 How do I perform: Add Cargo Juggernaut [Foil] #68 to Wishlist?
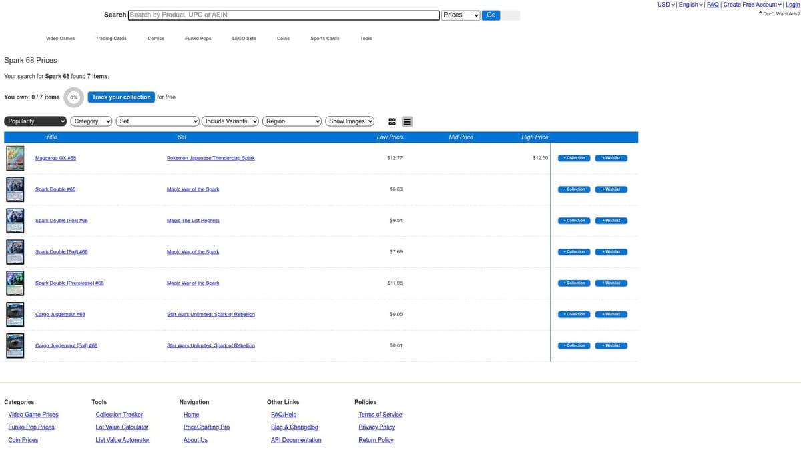click(x=611, y=345)
